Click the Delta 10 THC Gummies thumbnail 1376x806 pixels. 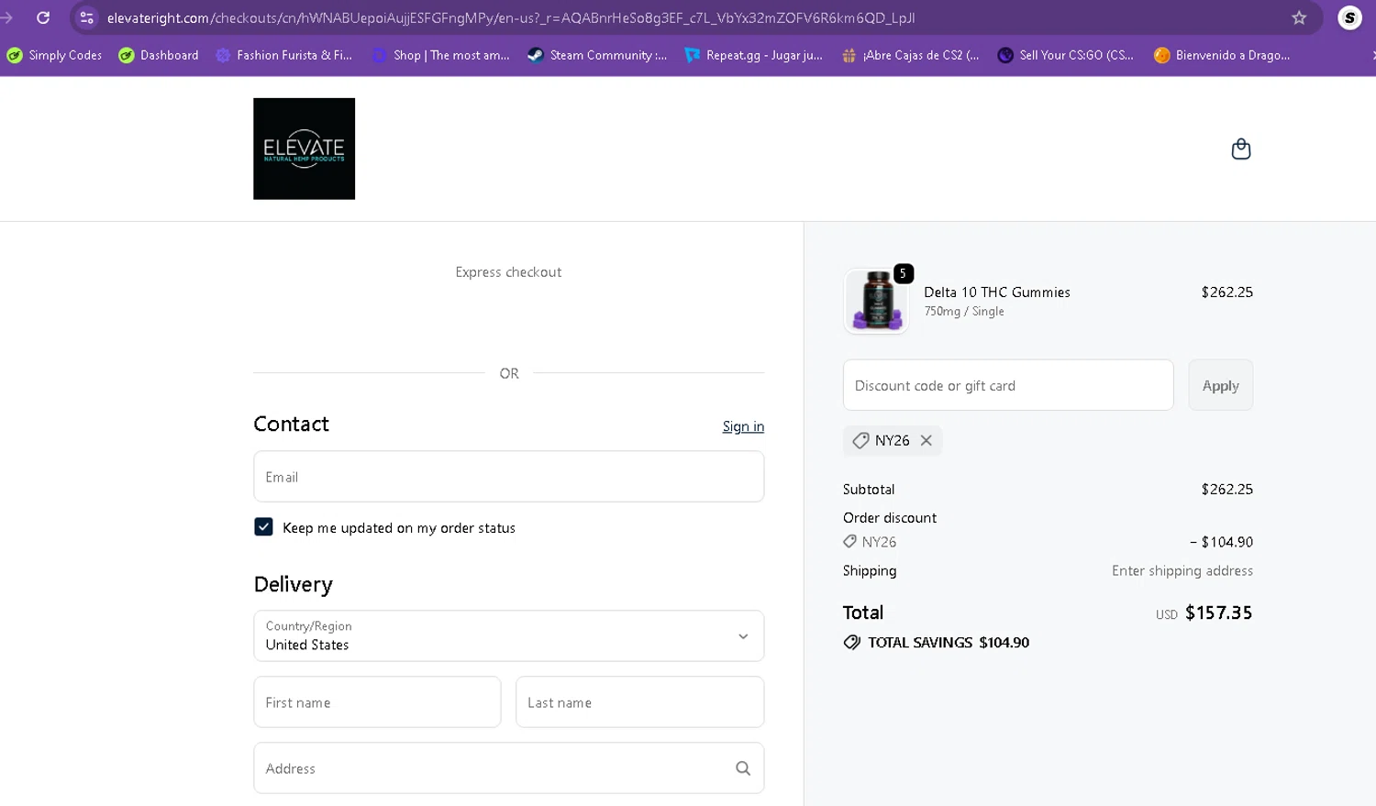pos(876,301)
